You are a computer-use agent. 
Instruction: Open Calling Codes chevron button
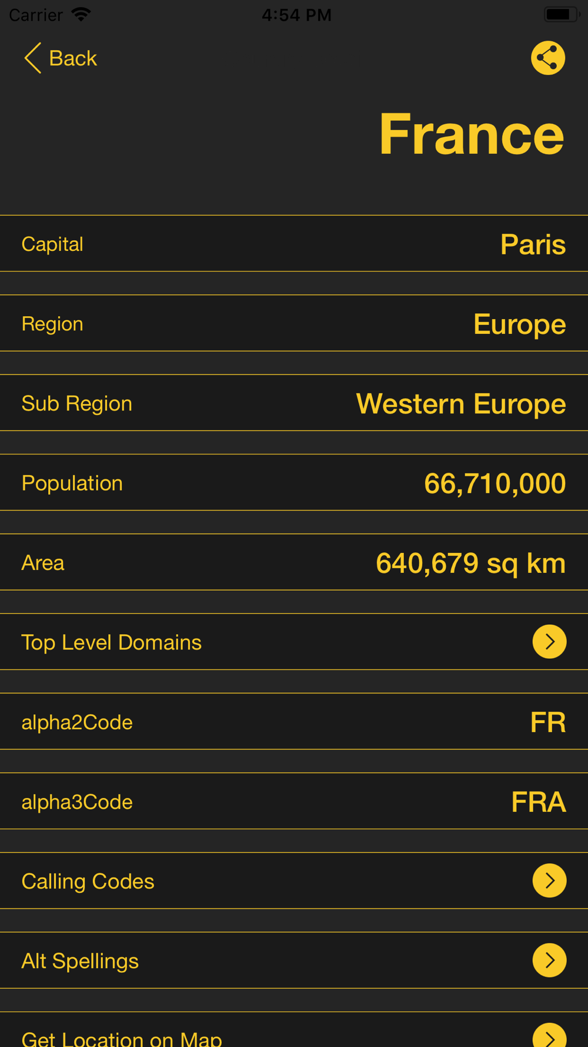tap(549, 880)
